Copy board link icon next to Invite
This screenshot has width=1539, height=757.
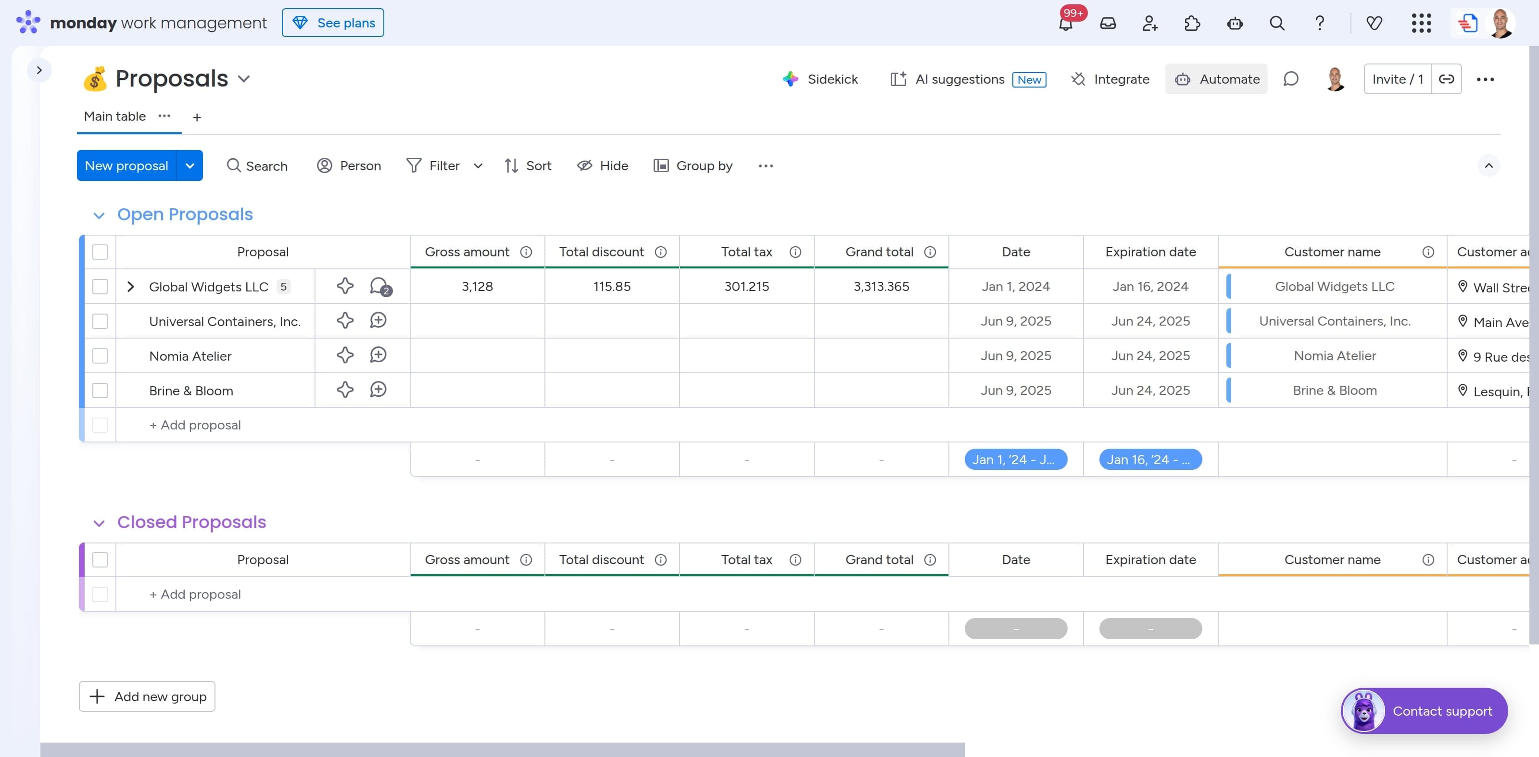point(1446,79)
